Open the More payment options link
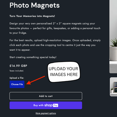The width and height of the screenshot is (117, 117). [46, 113]
